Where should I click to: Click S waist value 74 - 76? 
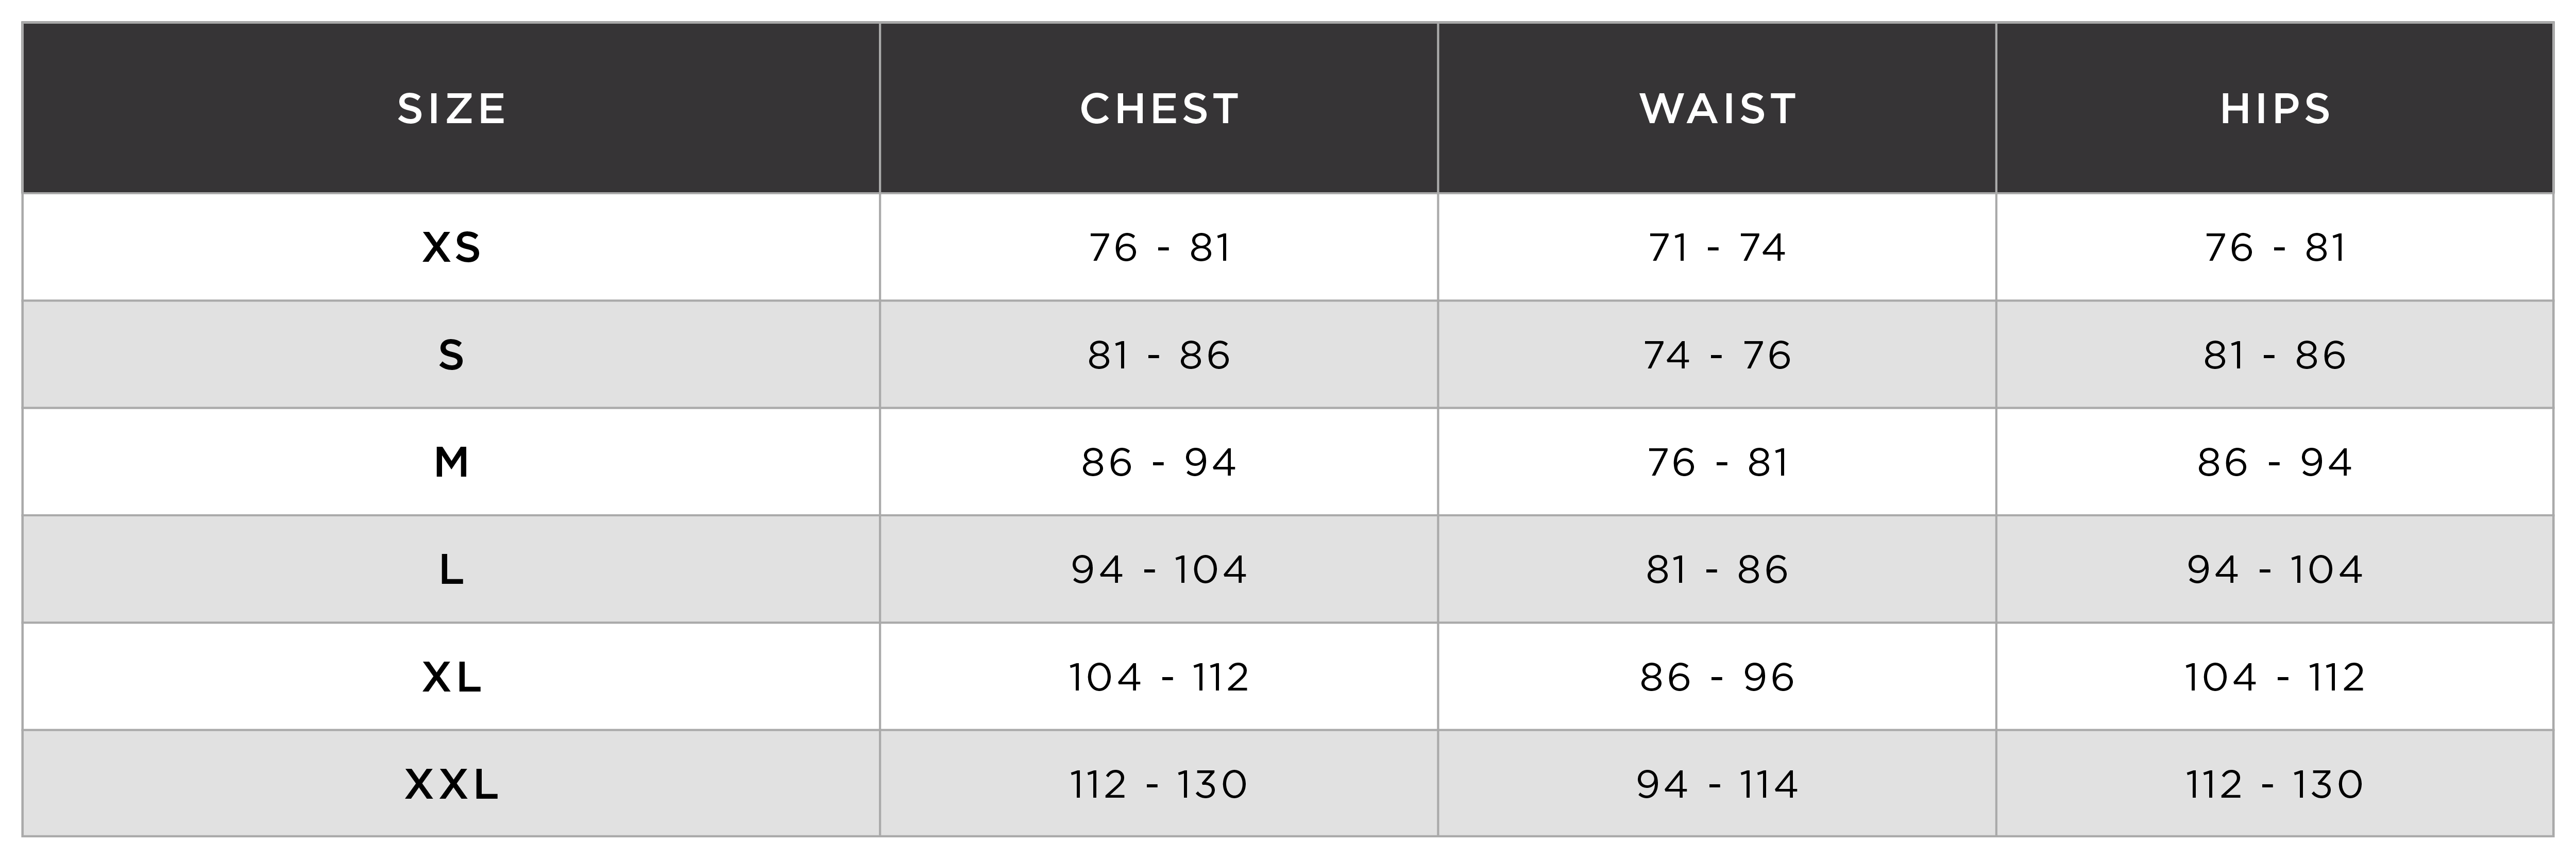1717,355
